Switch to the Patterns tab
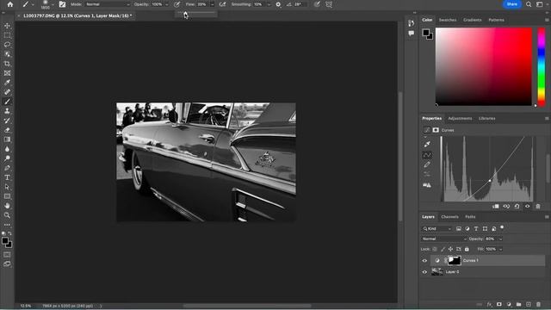The image size is (551, 310). [x=496, y=20]
